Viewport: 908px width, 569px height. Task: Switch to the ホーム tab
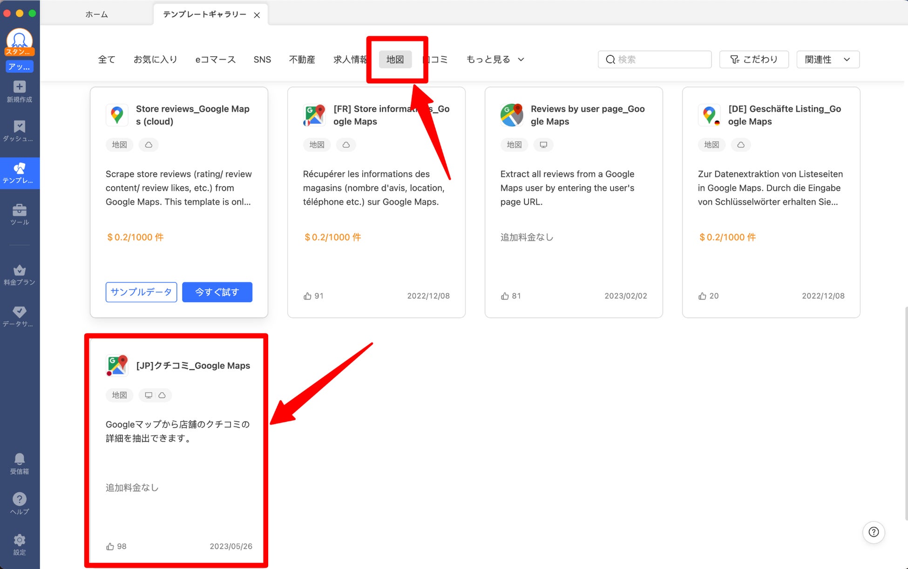pyautogui.click(x=96, y=14)
